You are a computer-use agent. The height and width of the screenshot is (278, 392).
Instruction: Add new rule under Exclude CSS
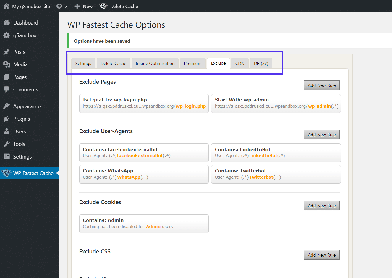tap(322, 255)
